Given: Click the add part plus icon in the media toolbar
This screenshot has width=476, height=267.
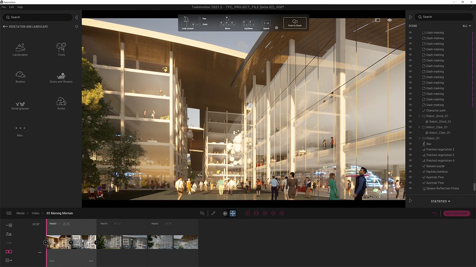Looking at the screenshot, I should [x=248, y=213].
